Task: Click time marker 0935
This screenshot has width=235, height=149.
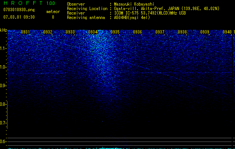Action: pos(115,32)
